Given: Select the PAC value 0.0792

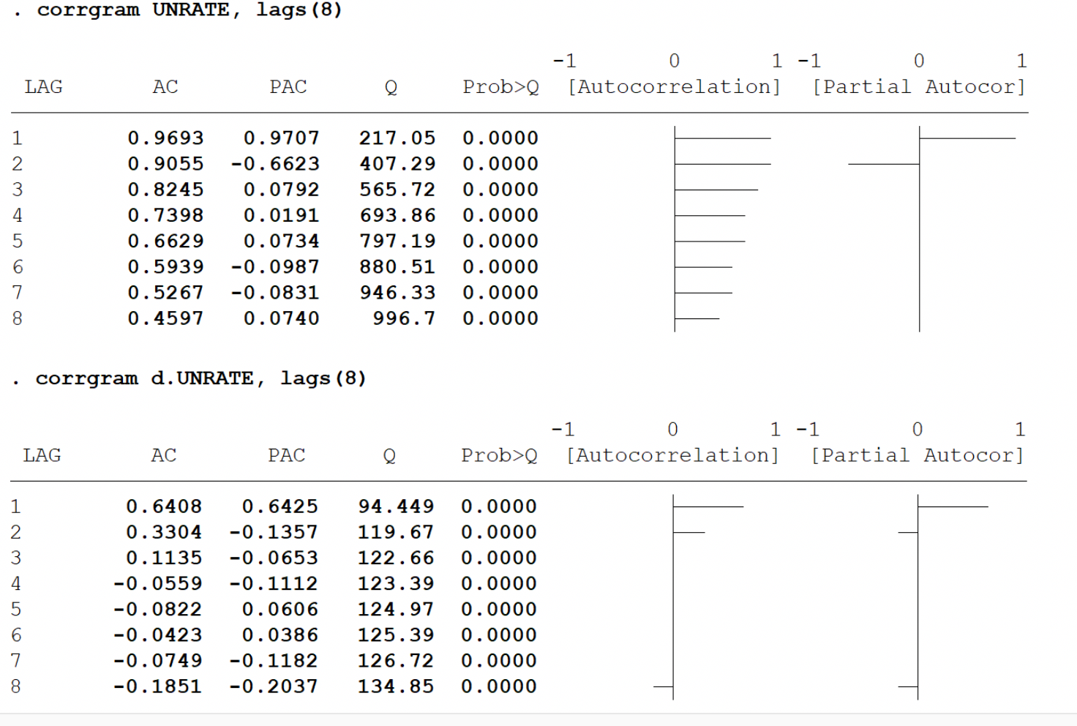Looking at the screenshot, I should click(x=282, y=190).
